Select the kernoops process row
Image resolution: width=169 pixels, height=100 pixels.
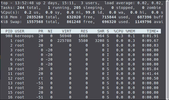(x=81, y=36)
